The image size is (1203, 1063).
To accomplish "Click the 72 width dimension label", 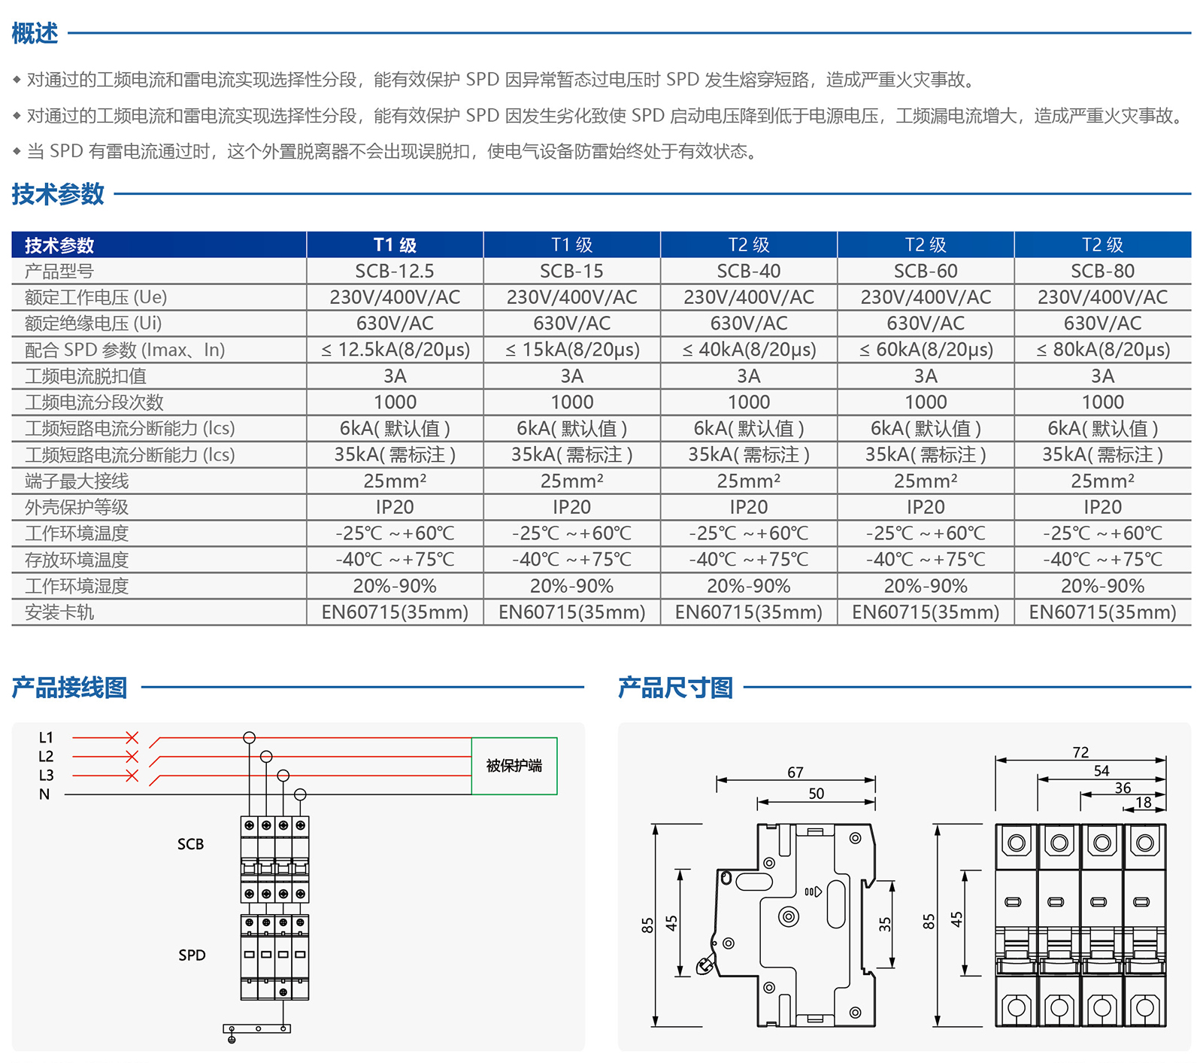I will point(1080,752).
